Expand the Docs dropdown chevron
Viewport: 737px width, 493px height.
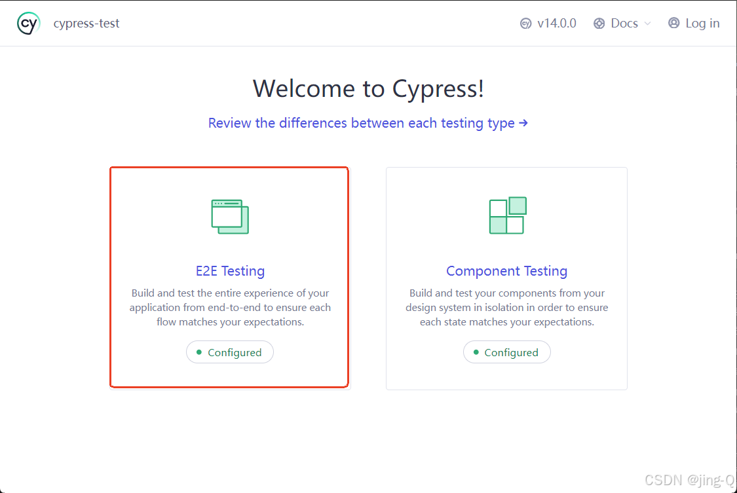(x=647, y=24)
